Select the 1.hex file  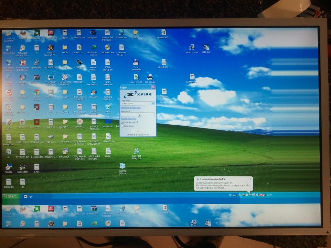pos(37,169)
